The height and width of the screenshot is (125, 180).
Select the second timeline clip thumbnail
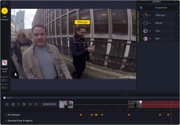[x=135, y=104]
